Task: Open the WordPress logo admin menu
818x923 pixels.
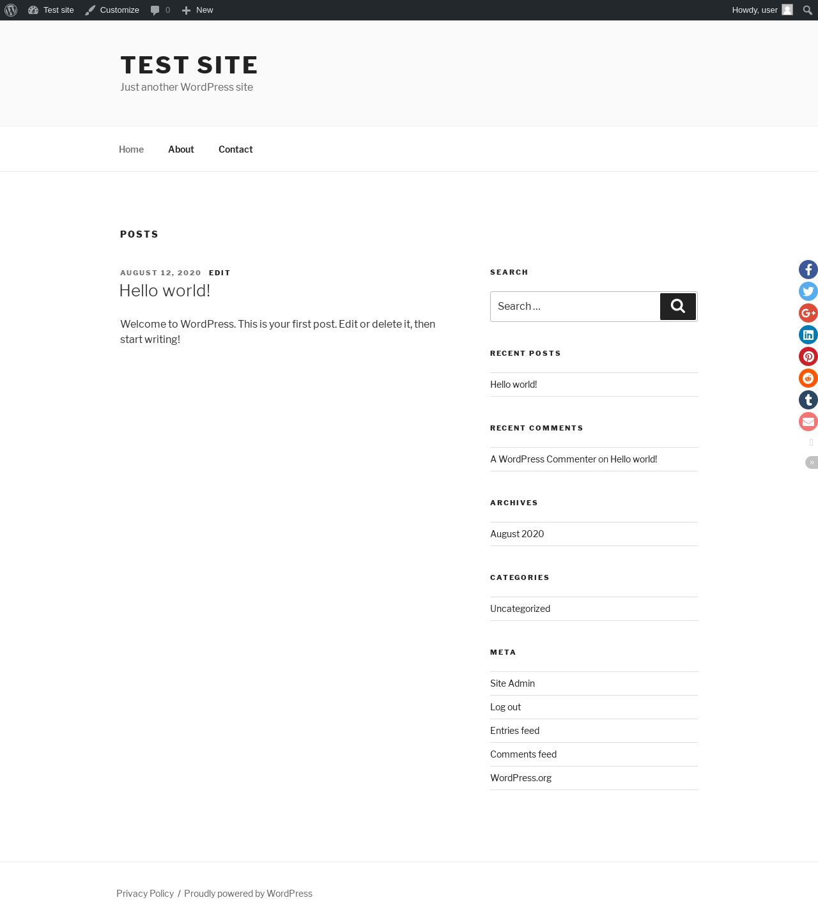Action: point(11,10)
